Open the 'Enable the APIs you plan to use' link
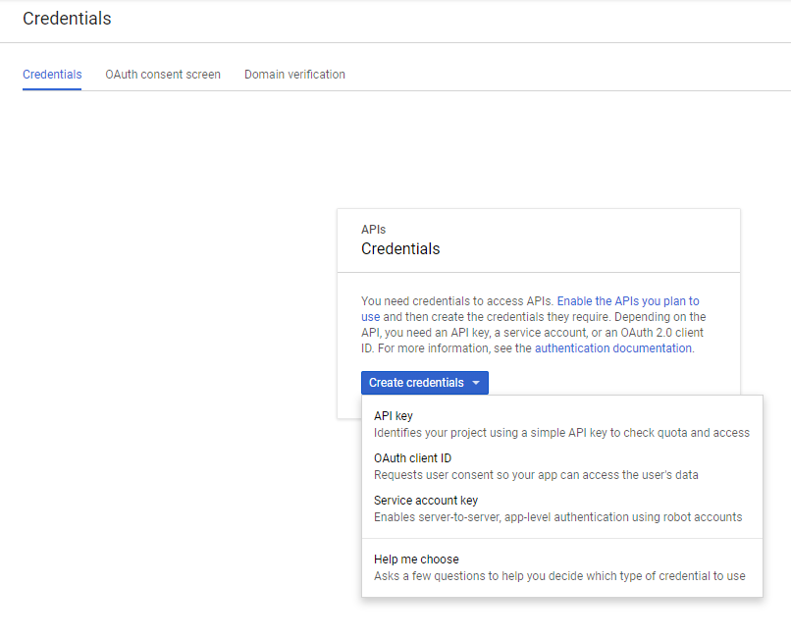Image resolution: width=791 pixels, height=640 pixels. coord(628,301)
